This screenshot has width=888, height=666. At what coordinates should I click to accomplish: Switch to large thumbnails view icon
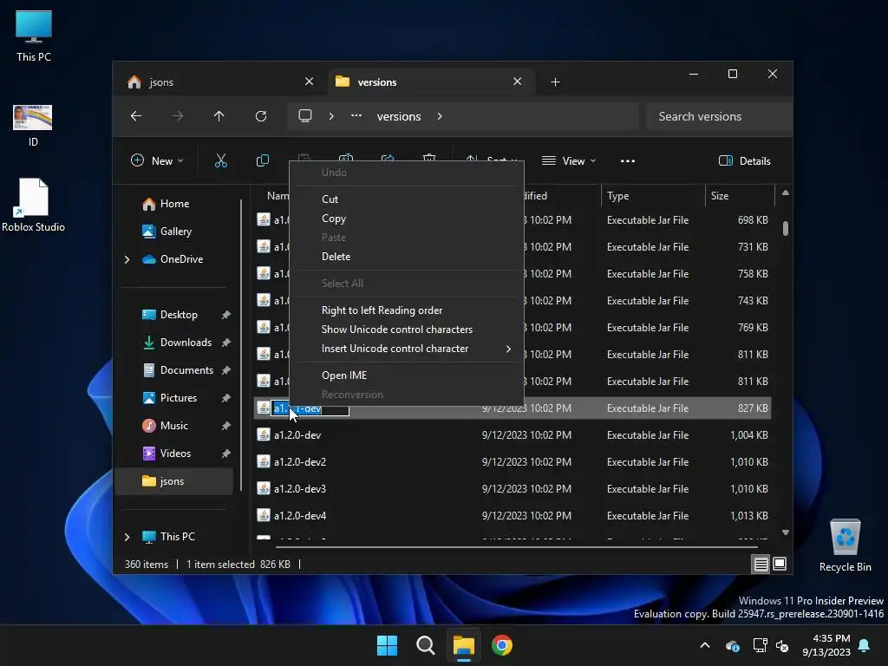pos(780,564)
